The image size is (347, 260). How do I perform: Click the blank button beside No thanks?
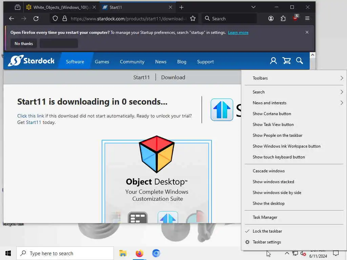tap(59, 44)
